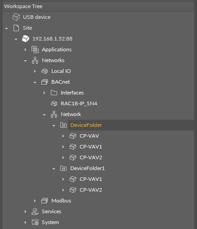Click the CP-VAV device icon
Screen dimensions: 197x229
[x=73, y=136]
